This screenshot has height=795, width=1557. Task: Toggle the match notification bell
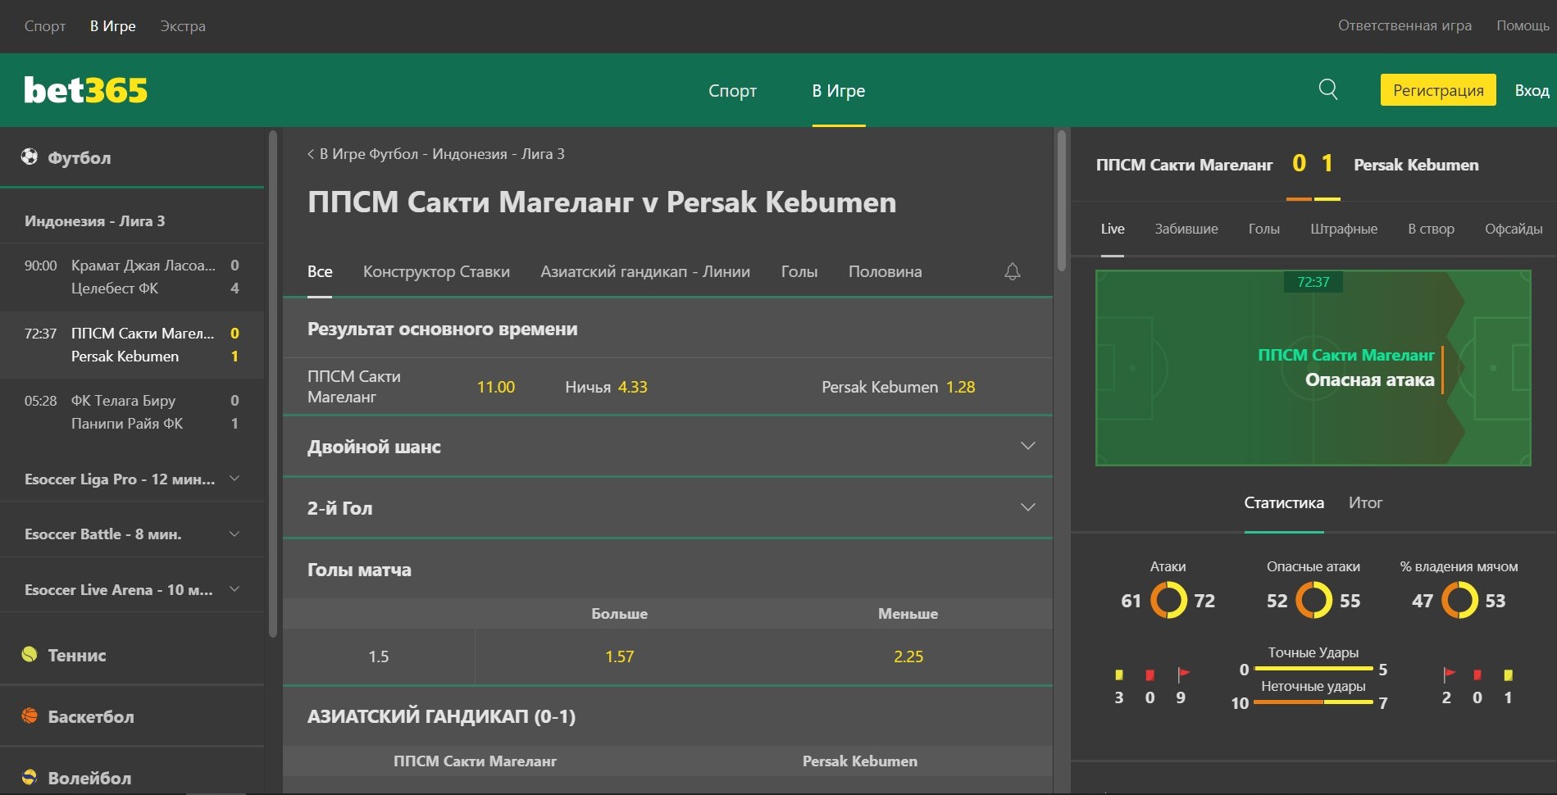(x=1013, y=271)
